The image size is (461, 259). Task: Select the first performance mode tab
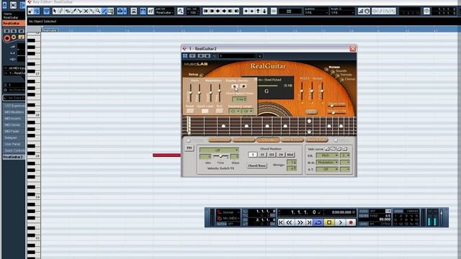coord(219,140)
